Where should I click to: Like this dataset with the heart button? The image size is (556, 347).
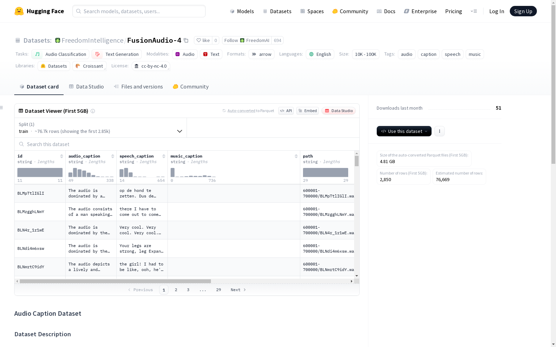point(203,40)
